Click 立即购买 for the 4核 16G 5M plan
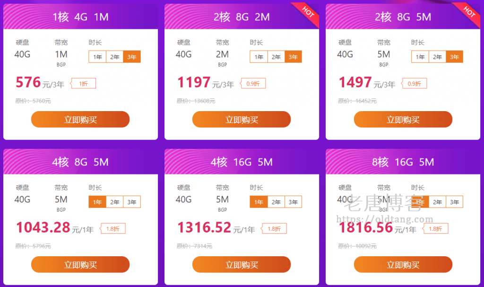 click(x=242, y=264)
